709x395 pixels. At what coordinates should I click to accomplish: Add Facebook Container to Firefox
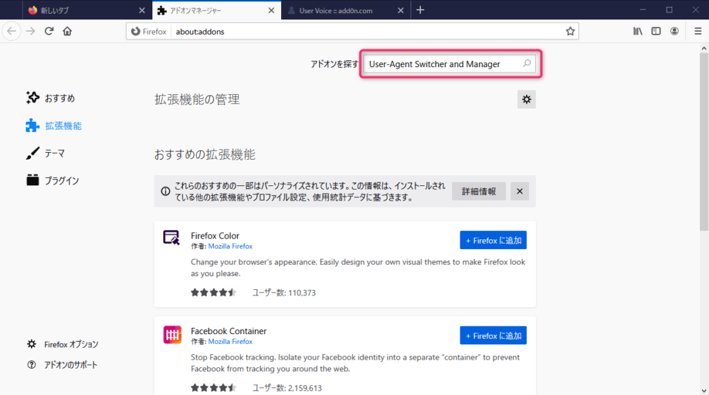[x=493, y=336]
